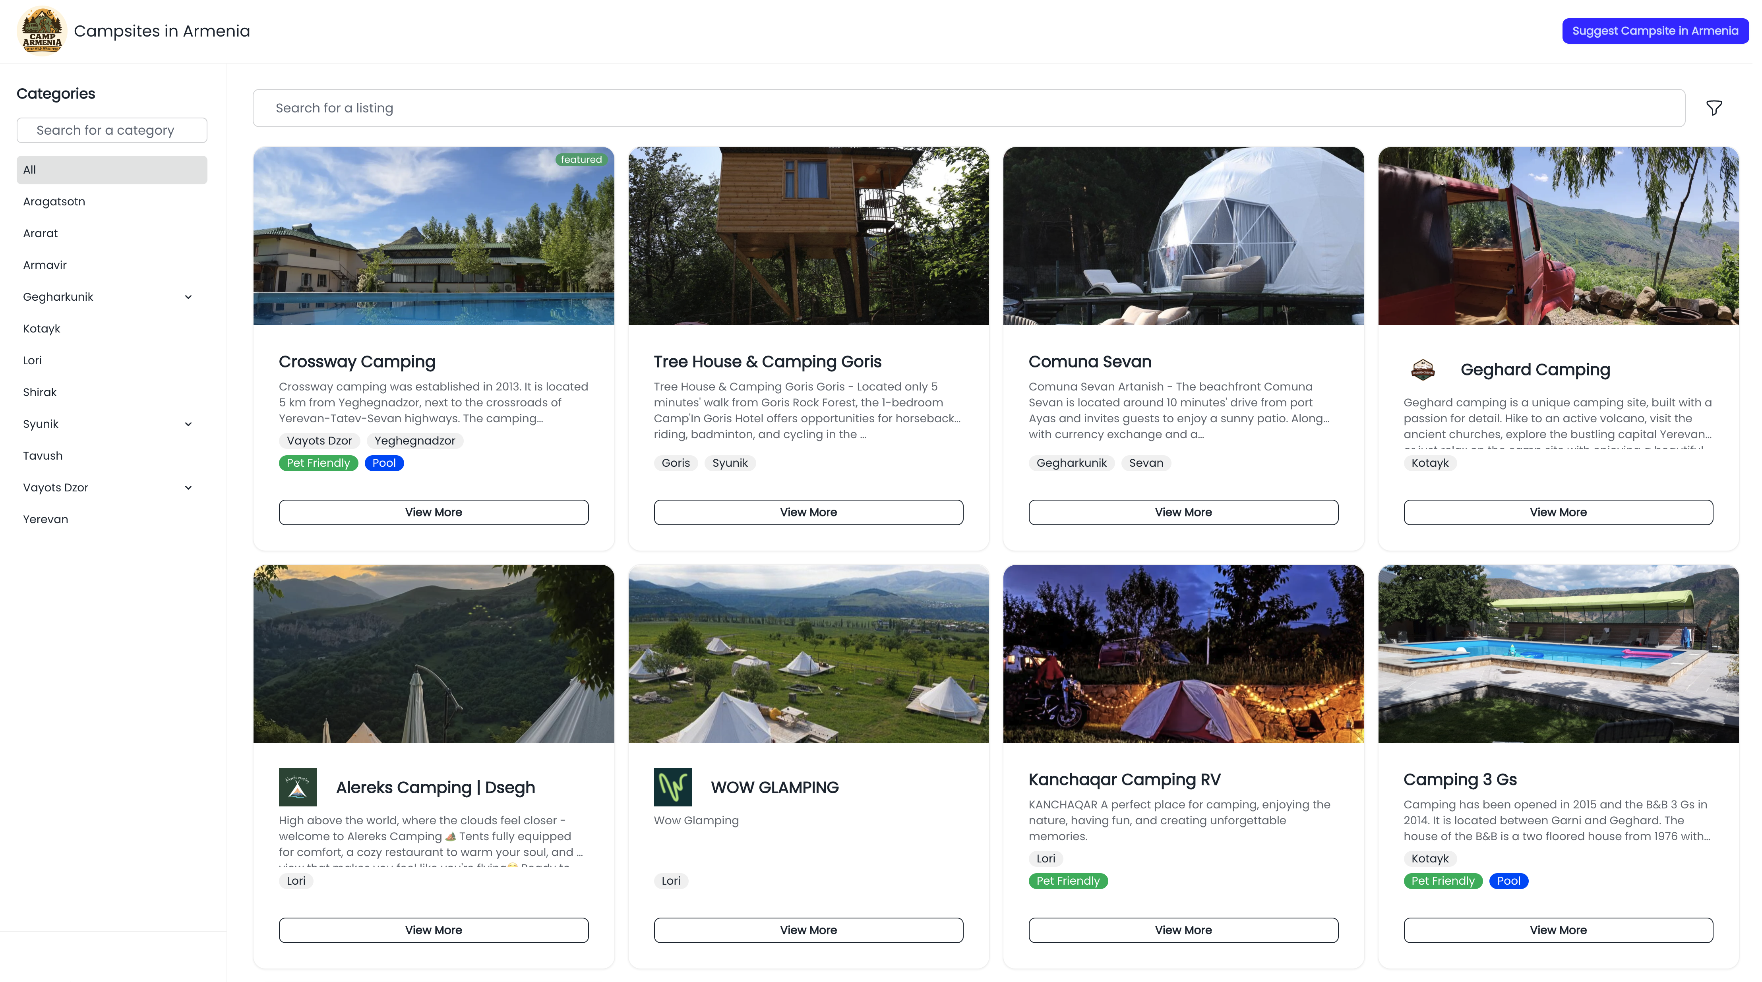1762x982 pixels.
Task: Open the listing filter funnel icon
Action: tap(1714, 108)
